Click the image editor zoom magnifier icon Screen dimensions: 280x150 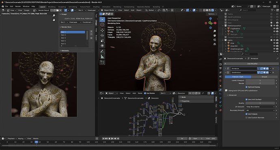click(54, 16)
